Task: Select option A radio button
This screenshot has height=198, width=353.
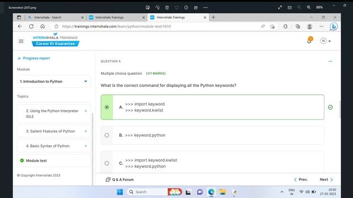Action: (106, 107)
